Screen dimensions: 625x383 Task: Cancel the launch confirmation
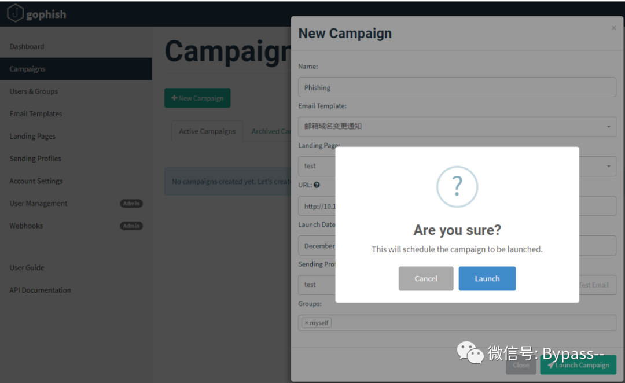426,278
